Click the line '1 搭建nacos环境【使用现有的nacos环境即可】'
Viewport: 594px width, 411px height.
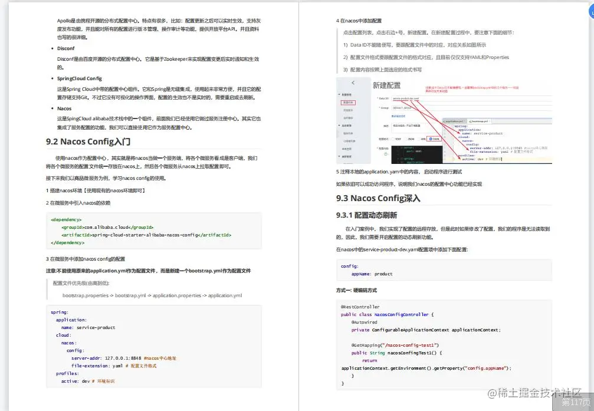96,190
